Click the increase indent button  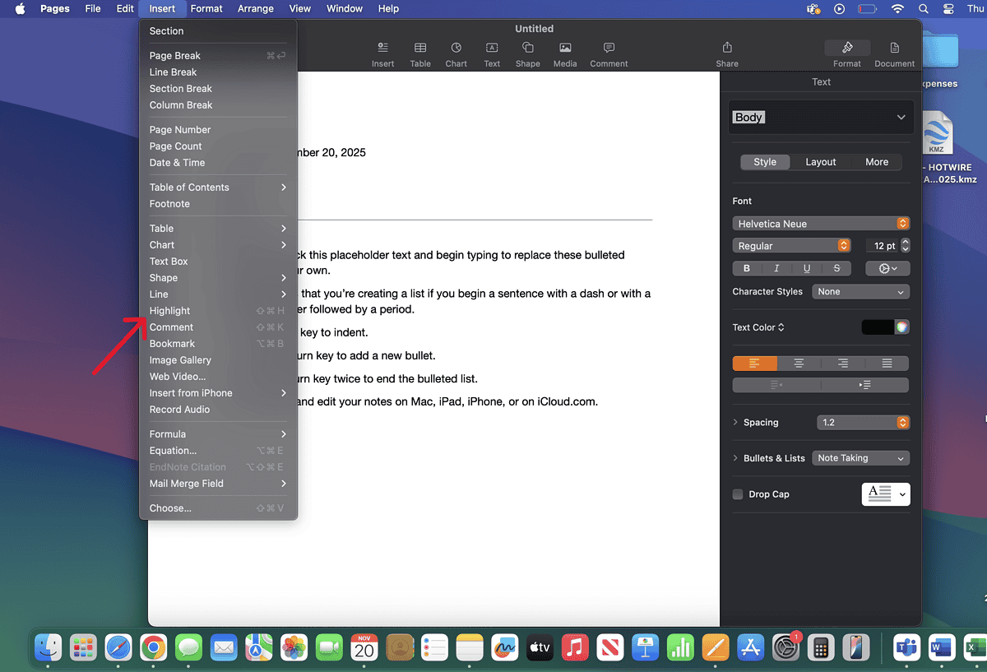[x=864, y=385]
